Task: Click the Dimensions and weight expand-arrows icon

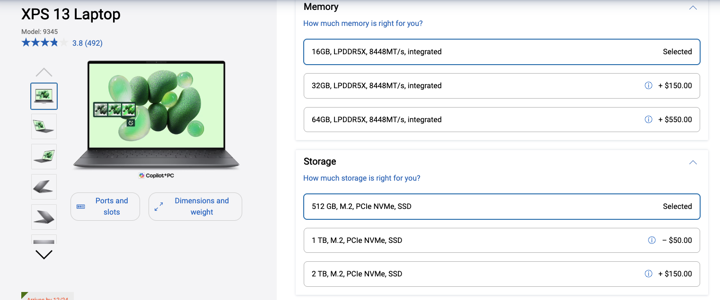Action: click(158, 206)
